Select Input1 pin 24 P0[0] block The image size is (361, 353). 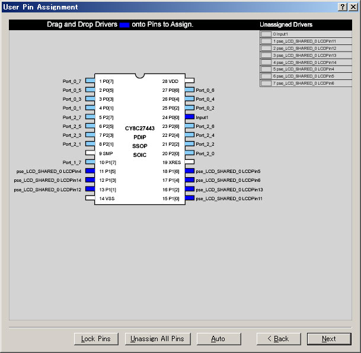190,117
